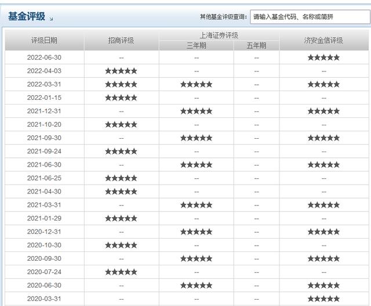Select the 2022-04-03 date cell
The height and width of the screenshot is (306, 371).
(44, 71)
